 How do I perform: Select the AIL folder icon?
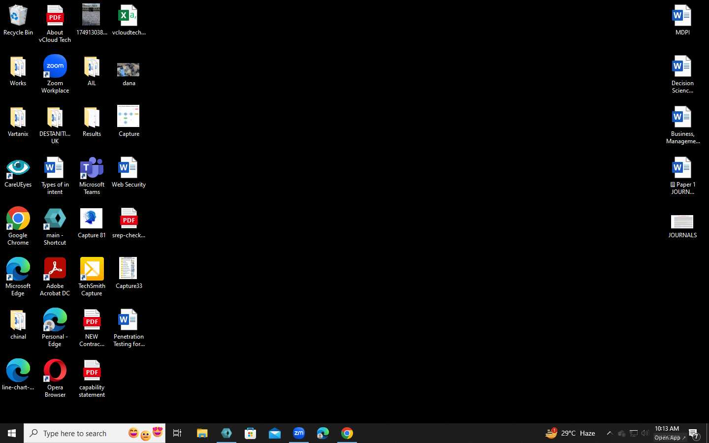pos(92,71)
